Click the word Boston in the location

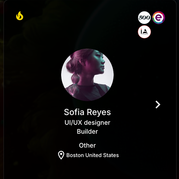(x=75, y=155)
